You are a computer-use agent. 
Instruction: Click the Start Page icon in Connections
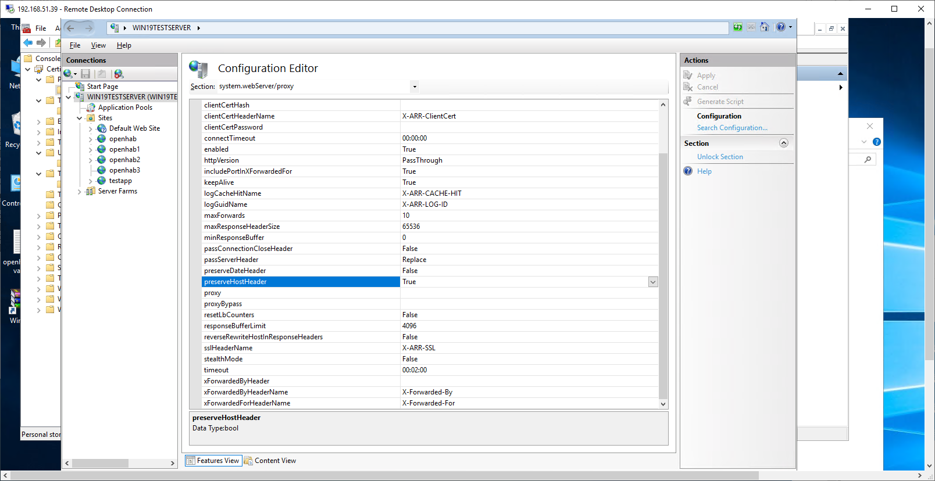pos(80,87)
